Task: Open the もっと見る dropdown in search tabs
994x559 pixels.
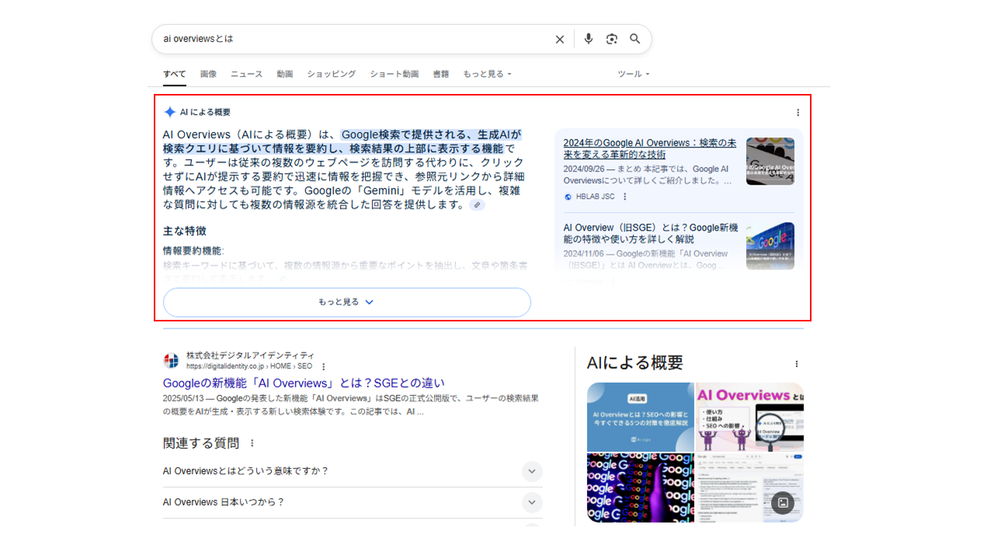Action: click(487, 74)
